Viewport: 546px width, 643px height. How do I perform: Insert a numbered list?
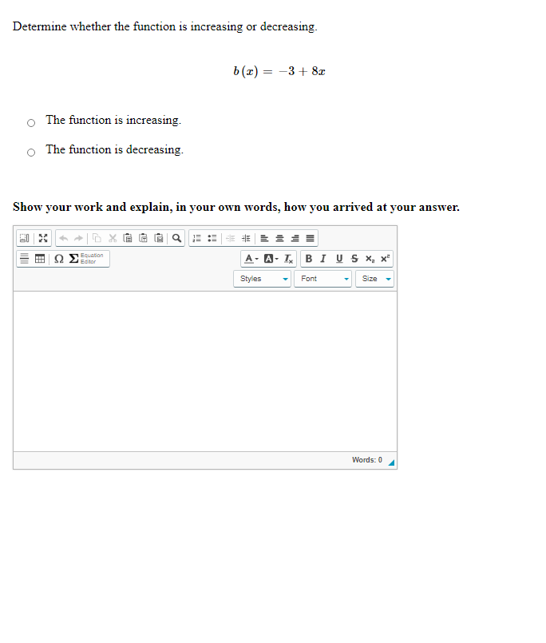tap(197, 238)
